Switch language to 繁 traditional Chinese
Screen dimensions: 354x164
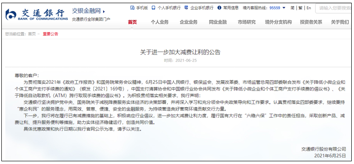[300, 8]
